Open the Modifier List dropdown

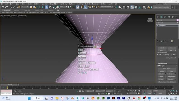167,23
